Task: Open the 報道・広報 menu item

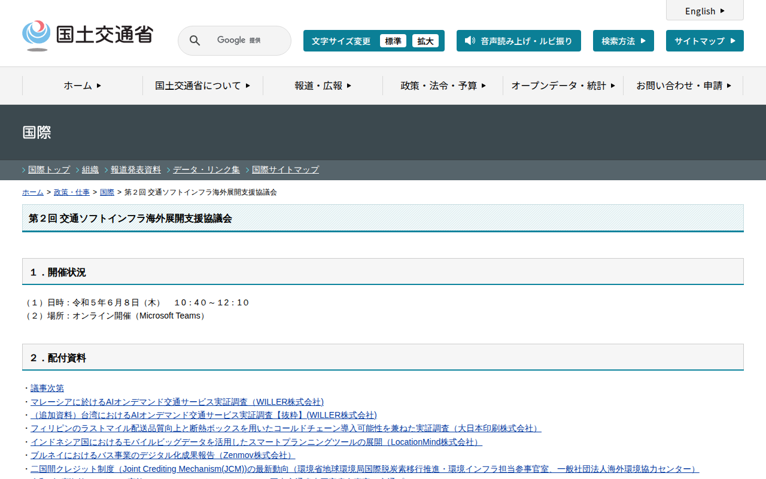Action: click(x=323, y=86)
